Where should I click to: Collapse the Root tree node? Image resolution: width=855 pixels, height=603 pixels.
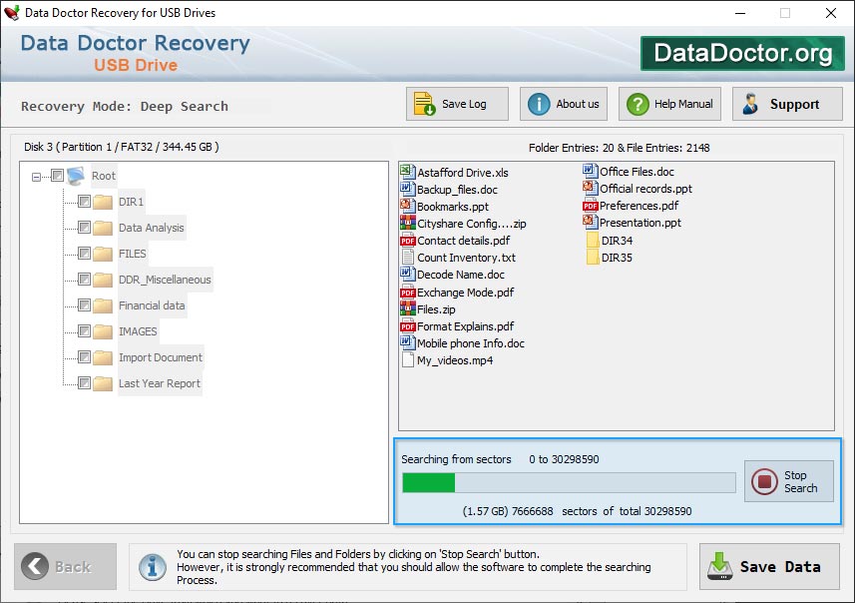(x=36, y=177)
